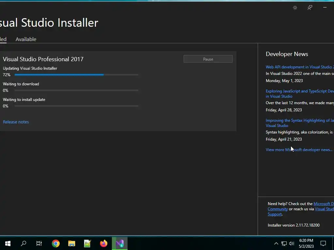Launch Google Chrome from the taskbar

pos(55,243)
